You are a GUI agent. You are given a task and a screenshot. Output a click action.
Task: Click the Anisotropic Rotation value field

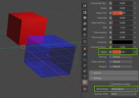(x=123, y=3)
